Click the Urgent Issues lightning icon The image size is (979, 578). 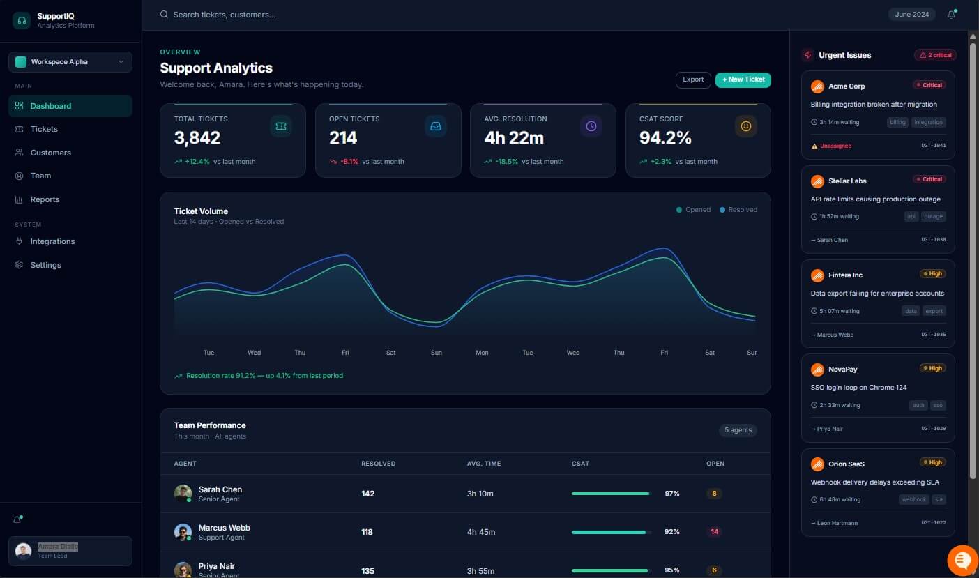pos(808,55)
